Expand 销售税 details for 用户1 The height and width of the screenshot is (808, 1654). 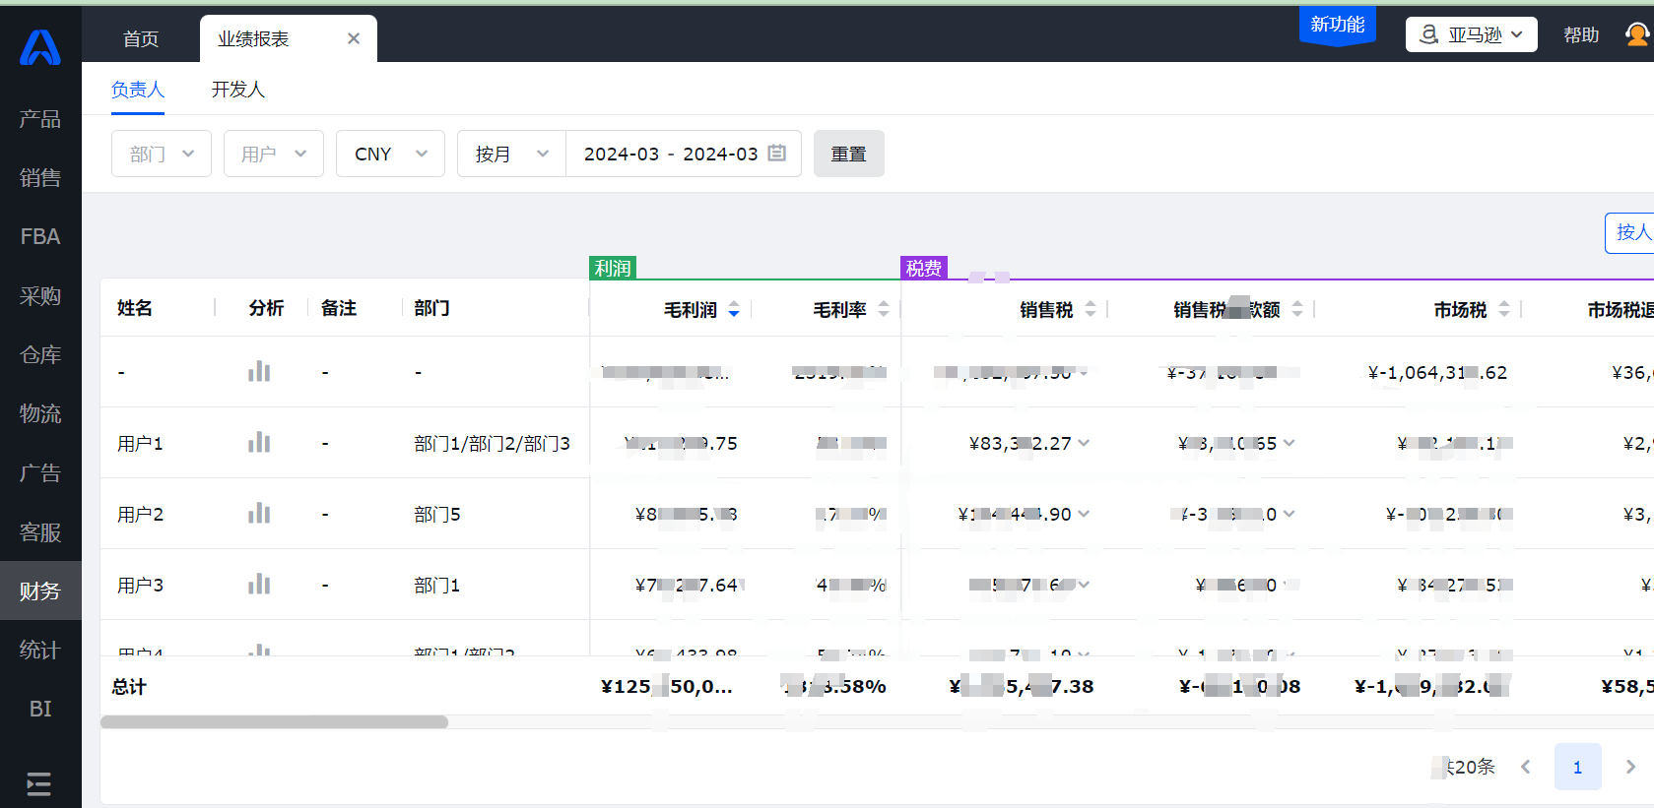pyautogui.click(x=1084, y=443)
